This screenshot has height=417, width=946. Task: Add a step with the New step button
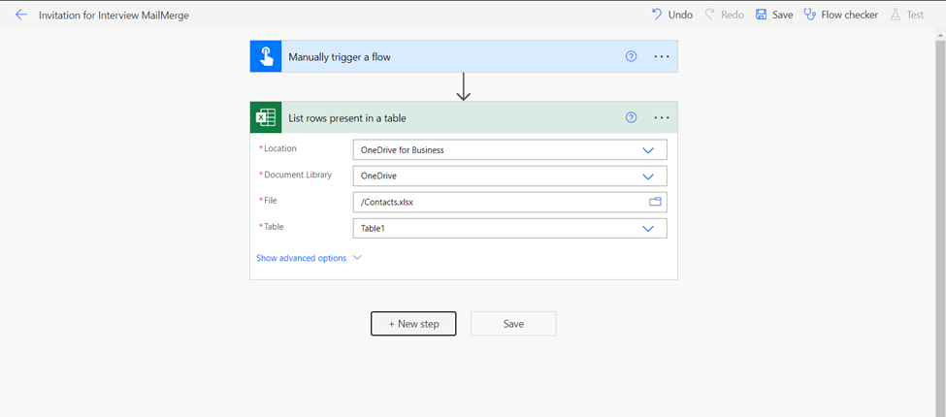point(413,324)
